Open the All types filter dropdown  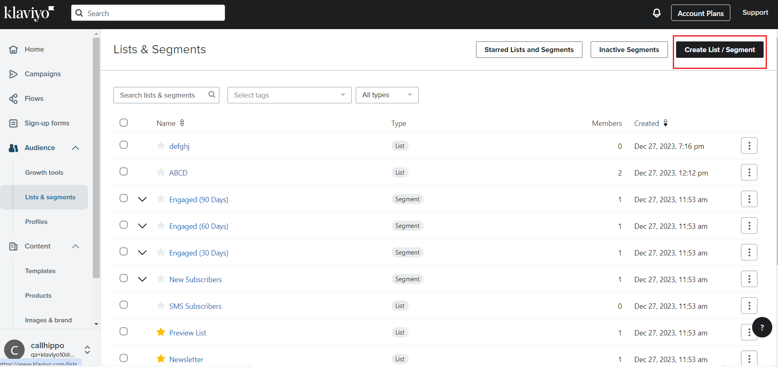387,95
